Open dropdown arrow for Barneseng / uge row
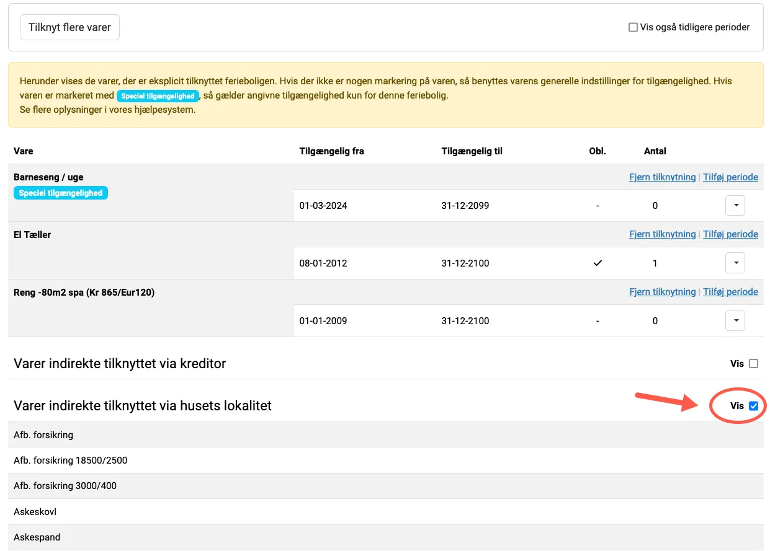 point(735,206)
